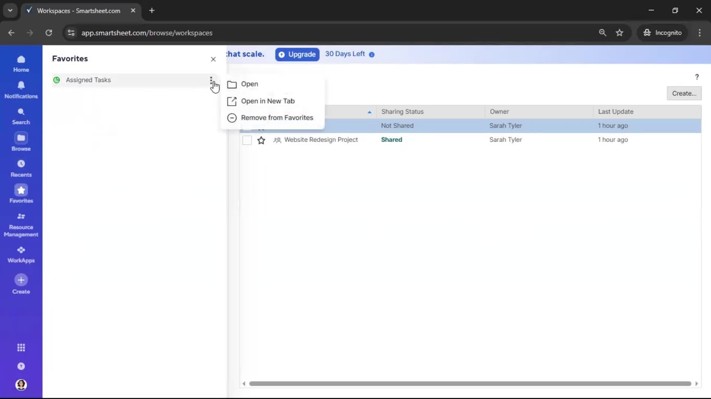This screenshot has height=399, width=711.
Task: Star the Website Redesign Project as favorite
Action: [261, 140]
